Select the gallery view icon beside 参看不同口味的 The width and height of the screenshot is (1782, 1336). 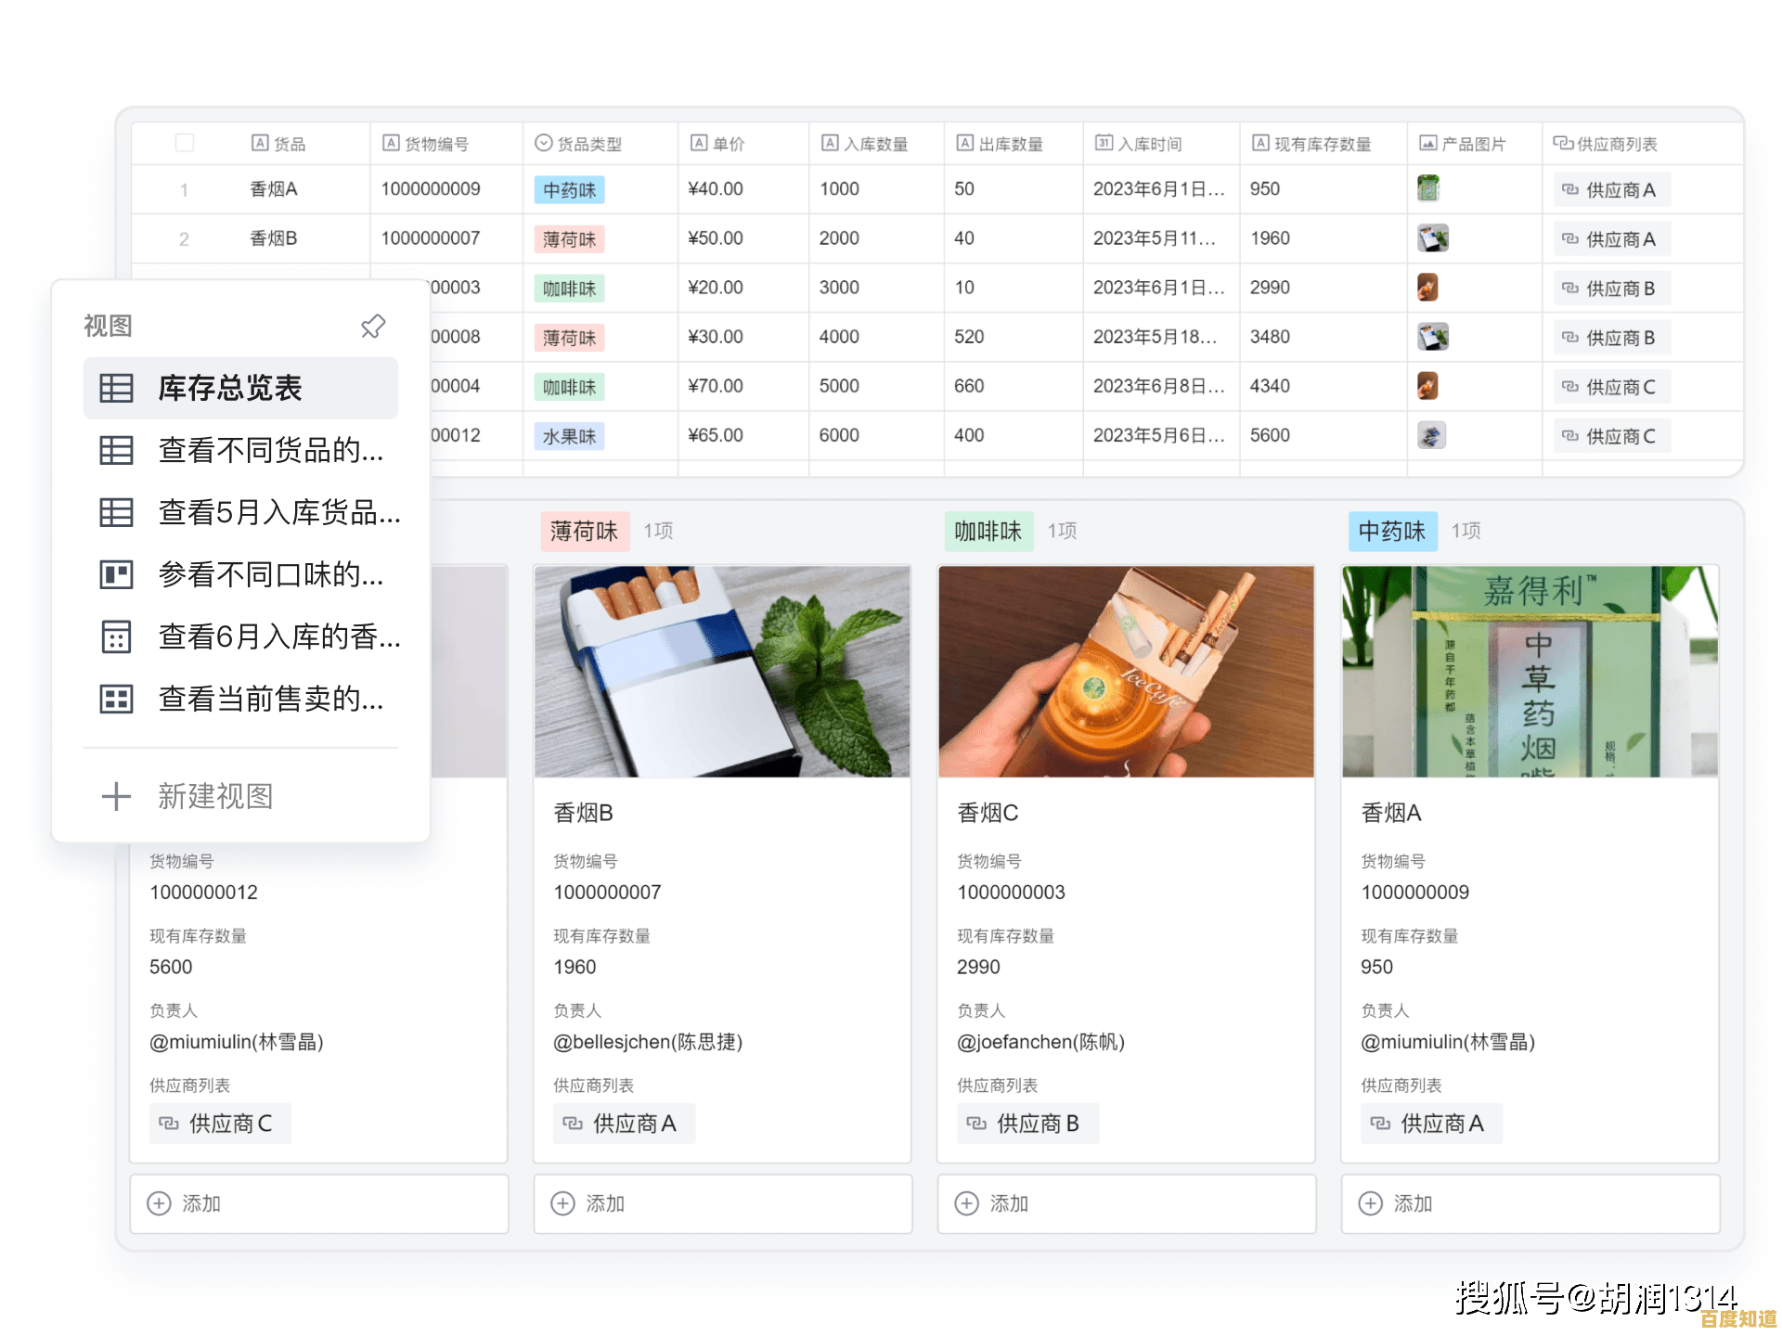pos(116,575)
